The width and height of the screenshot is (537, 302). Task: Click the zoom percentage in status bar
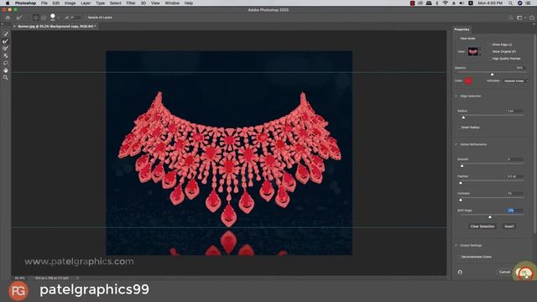(x=20, y=278)
